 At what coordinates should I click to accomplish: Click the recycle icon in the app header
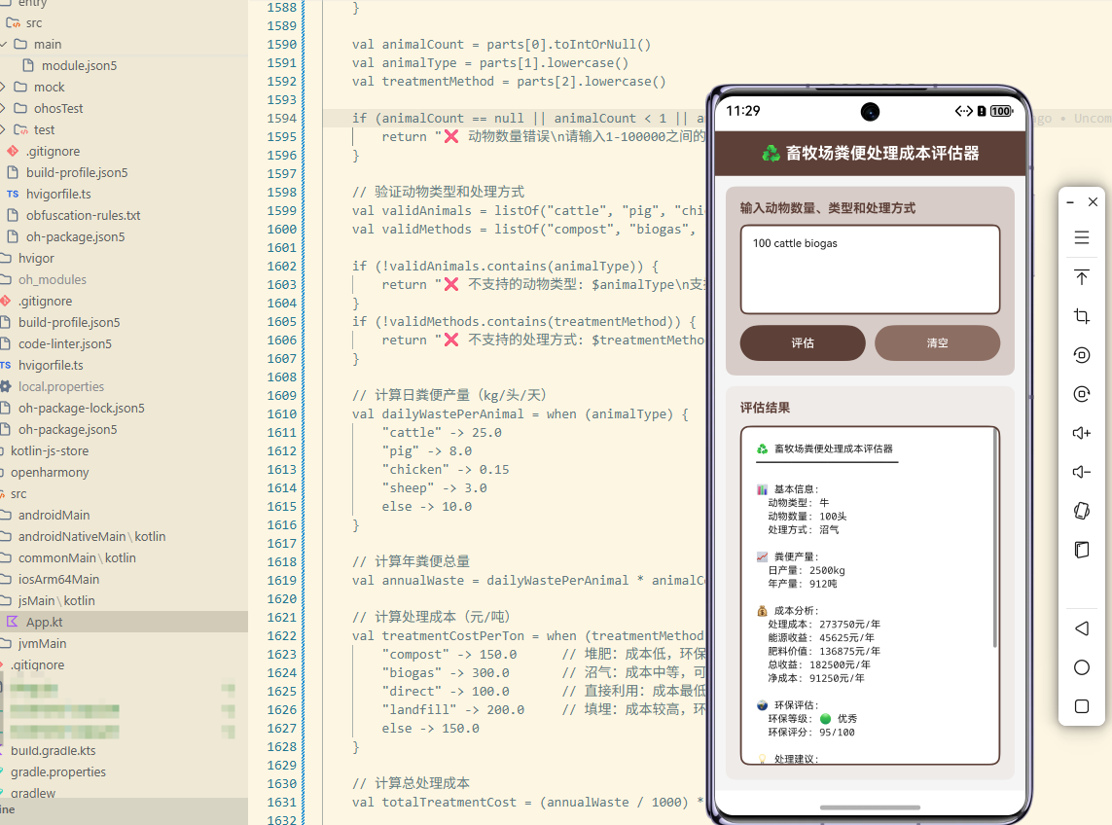pyautogui.click(x=771, y=153)
